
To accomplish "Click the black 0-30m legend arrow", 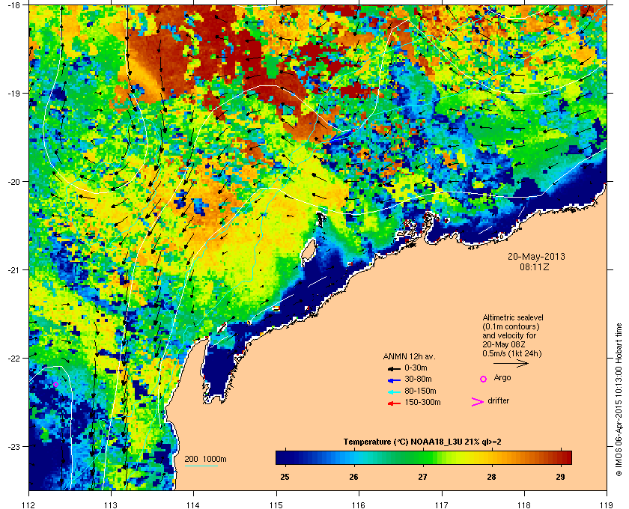I will [x=394, y=368].
